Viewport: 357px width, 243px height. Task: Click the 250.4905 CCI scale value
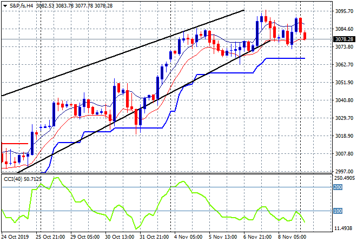pos(345,178)
